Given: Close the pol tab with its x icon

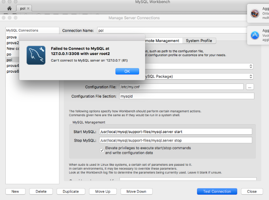Looking at the screenshot, I should click(x=28, y=8).
